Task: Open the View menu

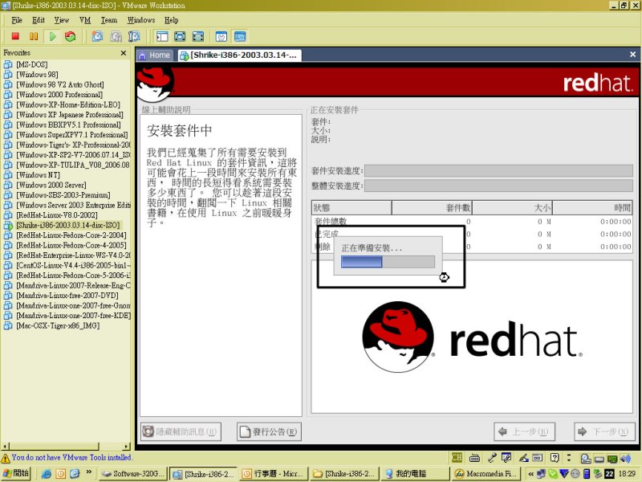Action: [62, 19]
